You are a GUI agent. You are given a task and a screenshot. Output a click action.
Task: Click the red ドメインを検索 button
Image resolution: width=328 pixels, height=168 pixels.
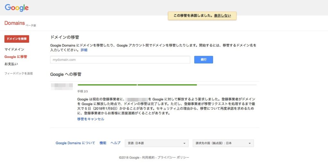(x=17, y=39)
